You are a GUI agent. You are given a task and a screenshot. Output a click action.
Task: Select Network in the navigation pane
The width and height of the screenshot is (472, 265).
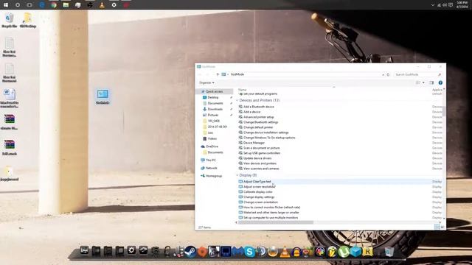coord(211,168)
